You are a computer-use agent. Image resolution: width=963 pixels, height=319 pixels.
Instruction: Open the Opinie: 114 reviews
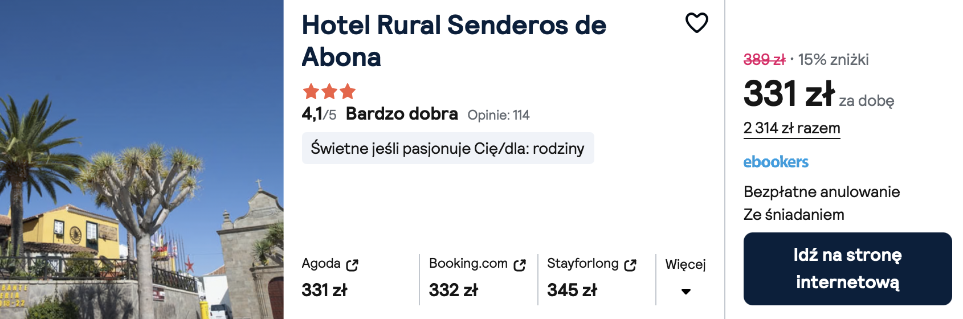point(499,115)
